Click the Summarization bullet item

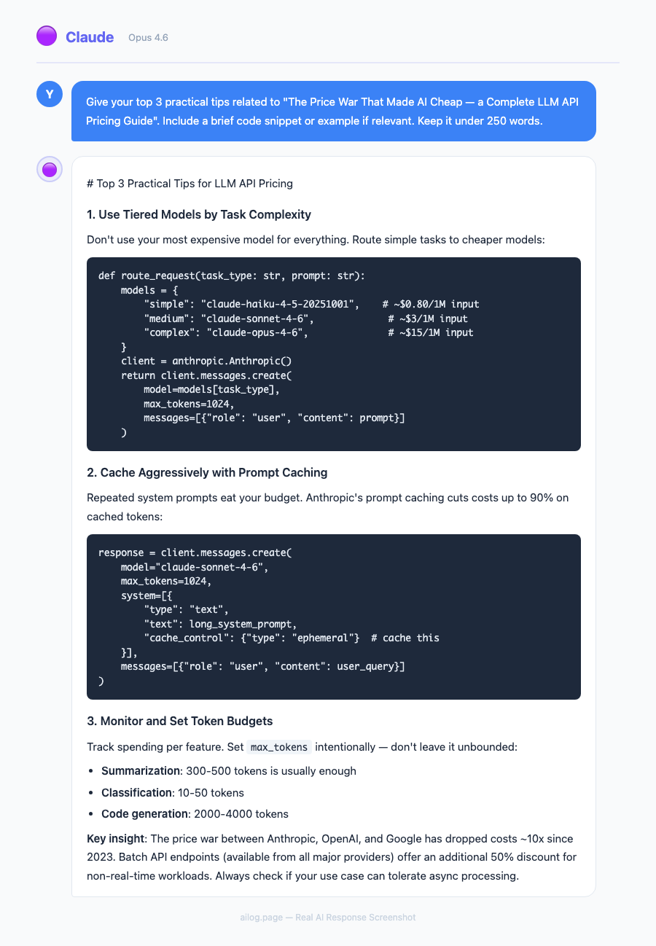(228, 770)
